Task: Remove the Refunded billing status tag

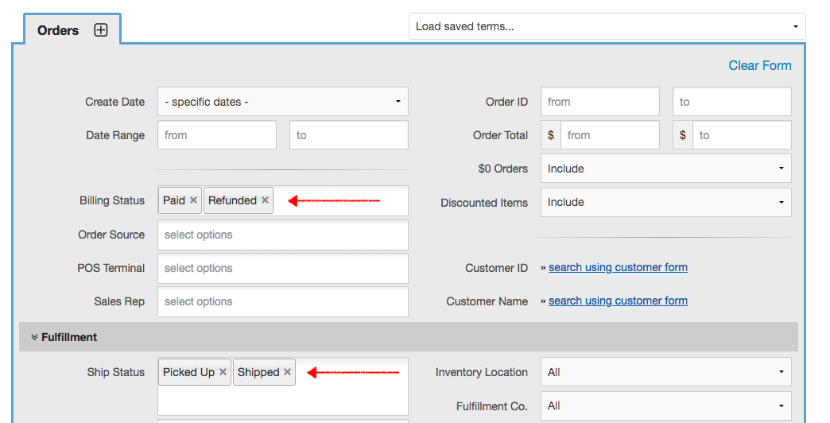Action: pos(266,200)
